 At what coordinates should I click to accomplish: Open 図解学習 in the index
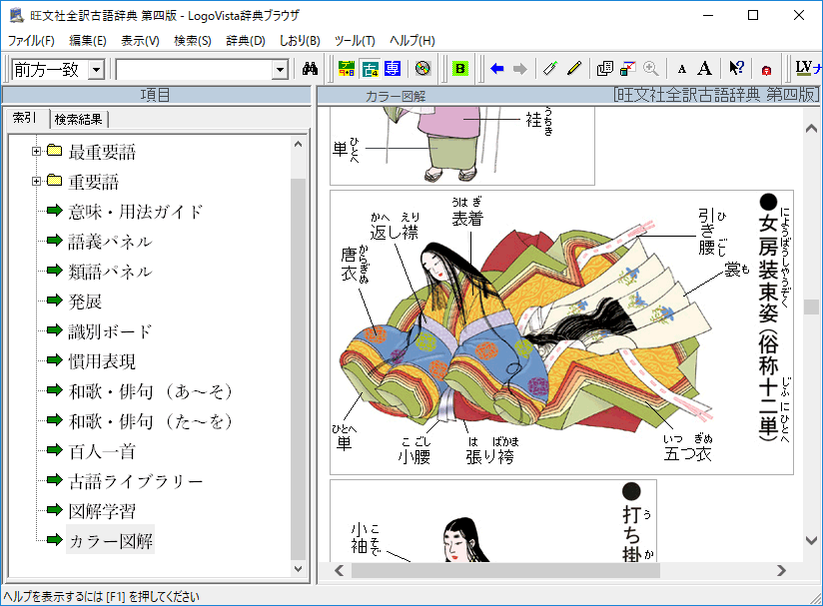pyautogui.click(x=102, y=511)
